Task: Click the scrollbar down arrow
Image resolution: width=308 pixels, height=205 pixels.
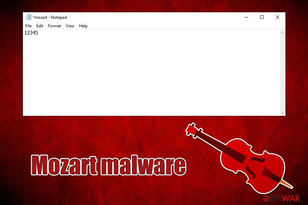Action: click(x=282, y=113)
